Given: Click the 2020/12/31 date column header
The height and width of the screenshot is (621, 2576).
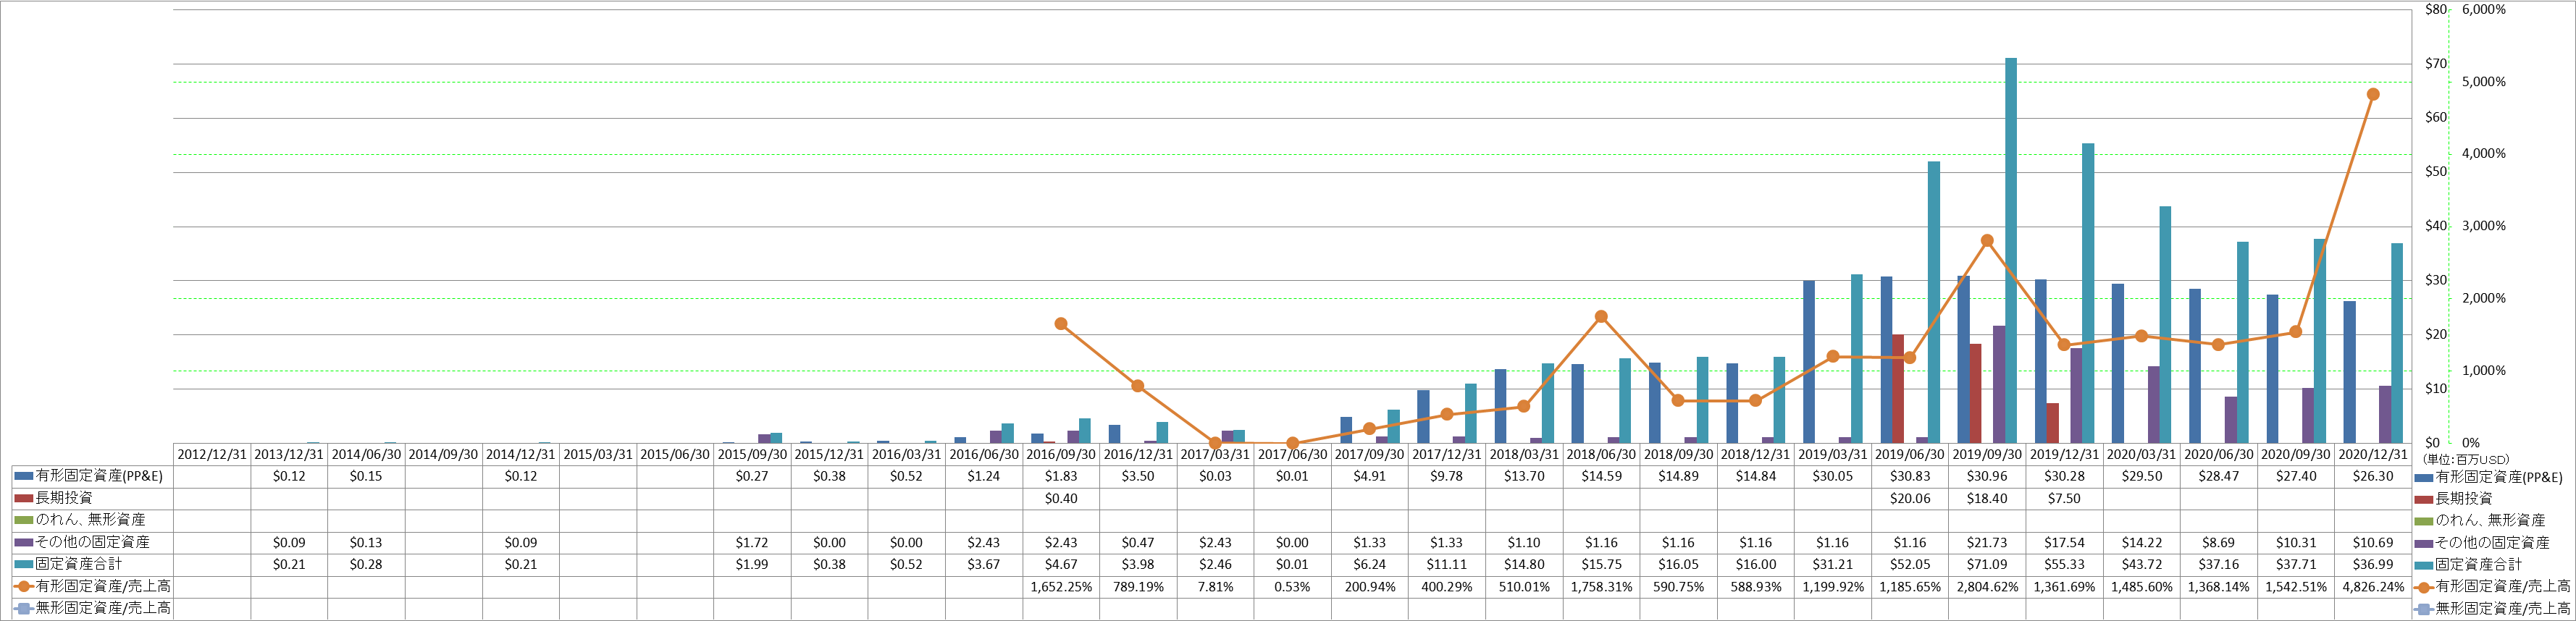Looking at the screenshot, I should (x=2373, y=454).
